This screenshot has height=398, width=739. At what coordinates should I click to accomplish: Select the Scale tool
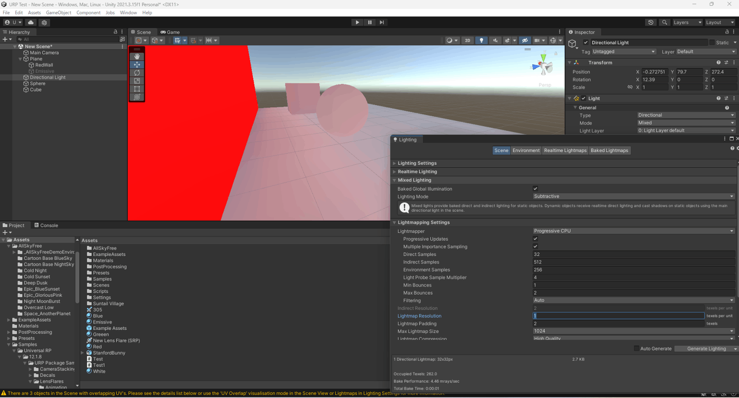pos(137,81)
